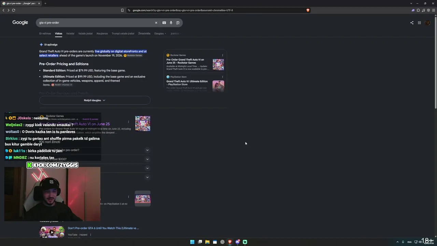This screenshot has width=437, height=246.
Task: Clear the Google search box with X
Action: pyautogui.click(x=156, y=23)
